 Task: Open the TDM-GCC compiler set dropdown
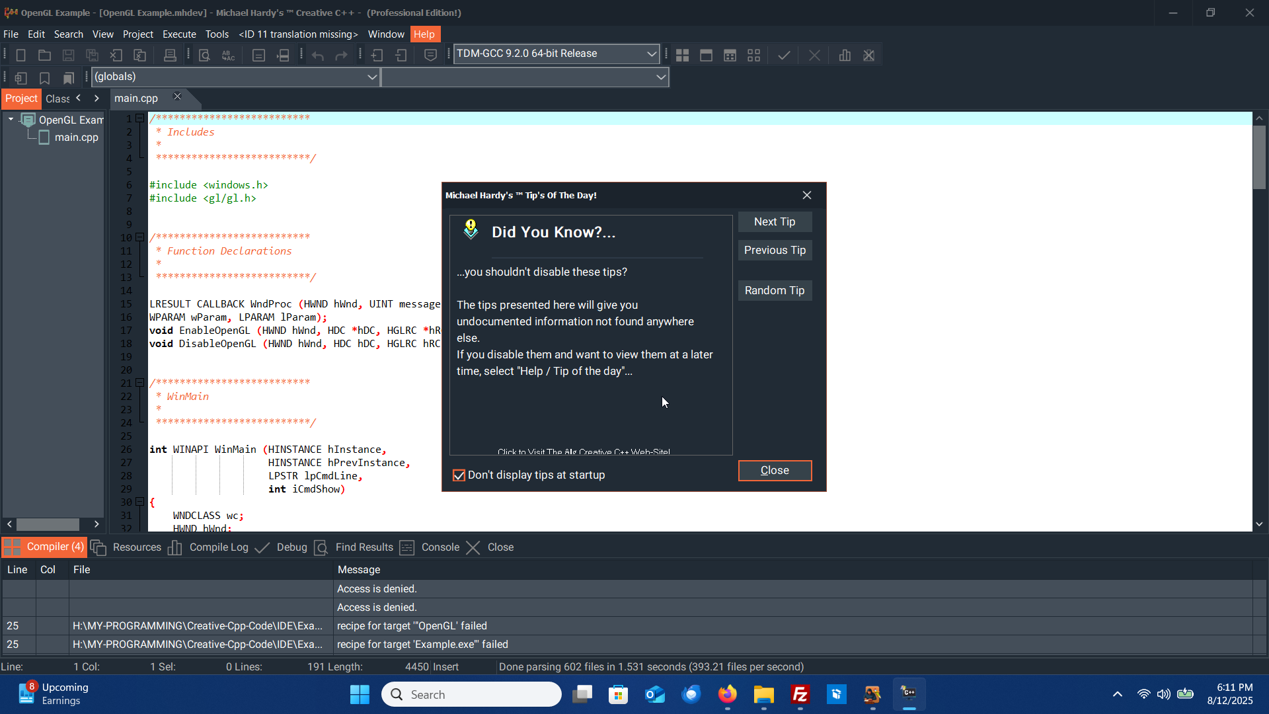pyautogui.click(x=651, y=54)
